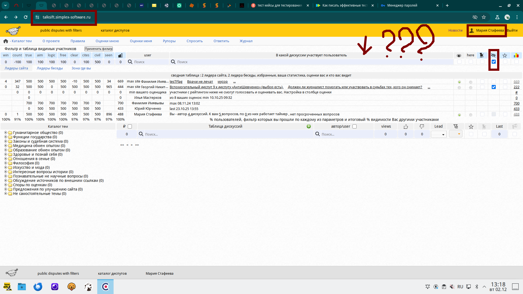The height and width of the screenshot is (294, 523).
Task: Click the thumbs-up column header icon
Action: click(406, 126)
